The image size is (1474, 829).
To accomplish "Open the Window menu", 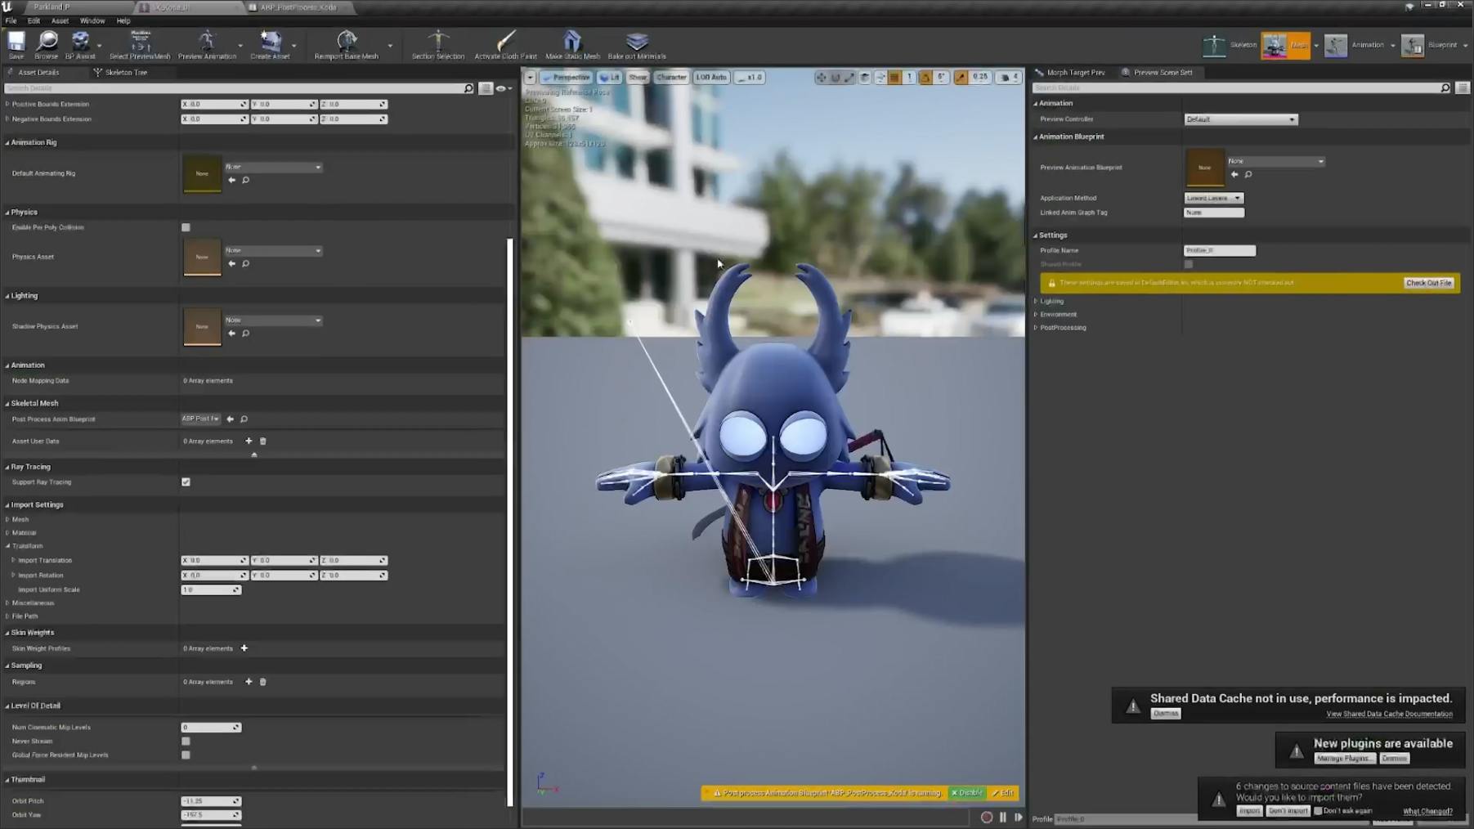I will [x=92, y=20].
